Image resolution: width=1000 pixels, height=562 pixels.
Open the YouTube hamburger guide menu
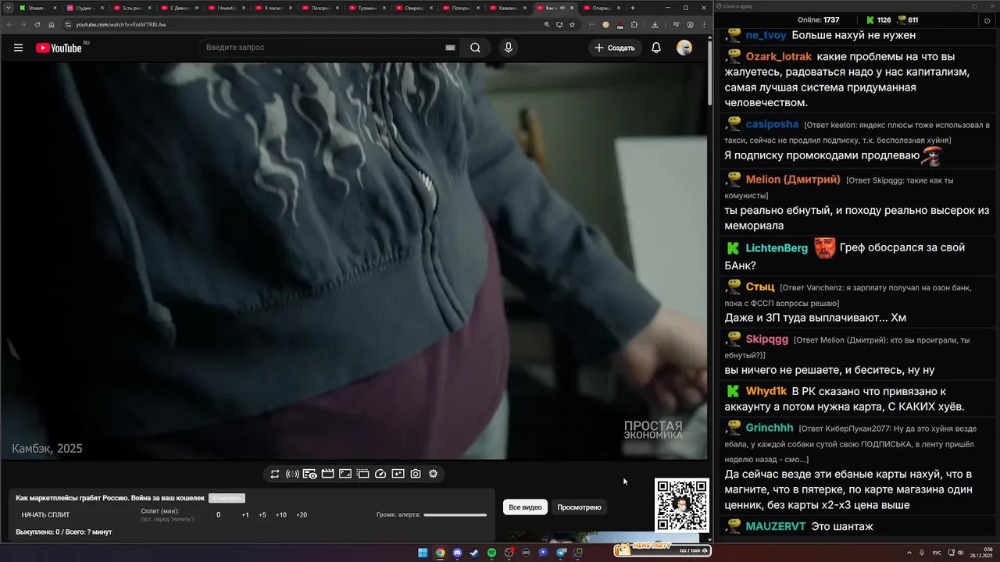click(18, 48)
